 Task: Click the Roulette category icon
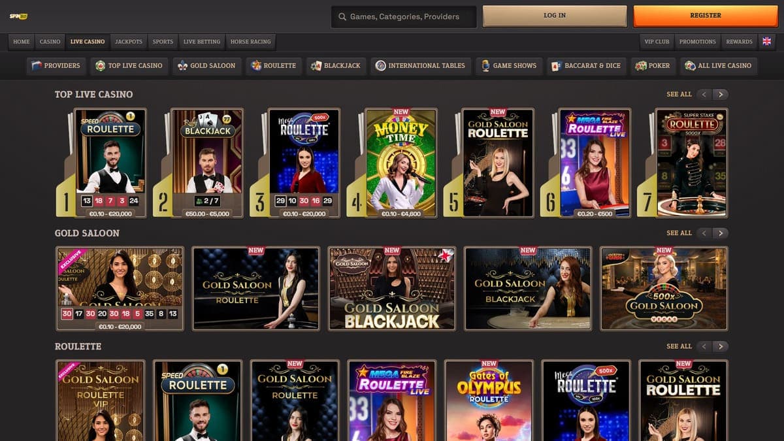[256, 65]
